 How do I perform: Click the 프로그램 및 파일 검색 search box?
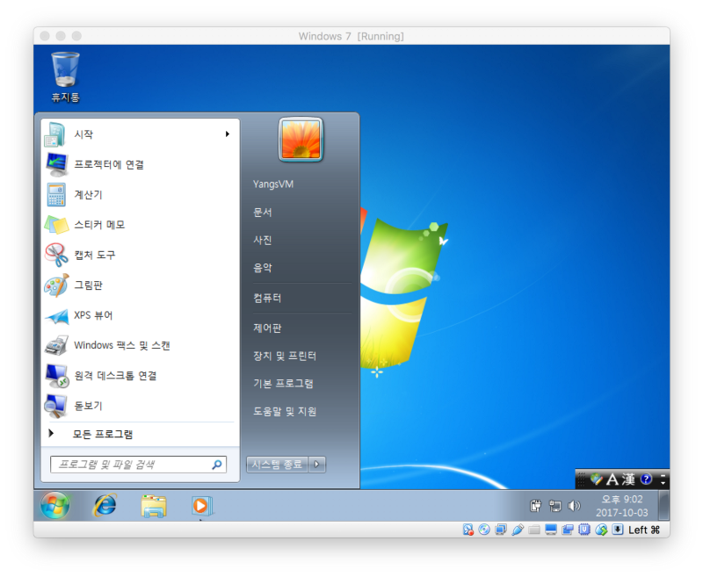(138, 465)
